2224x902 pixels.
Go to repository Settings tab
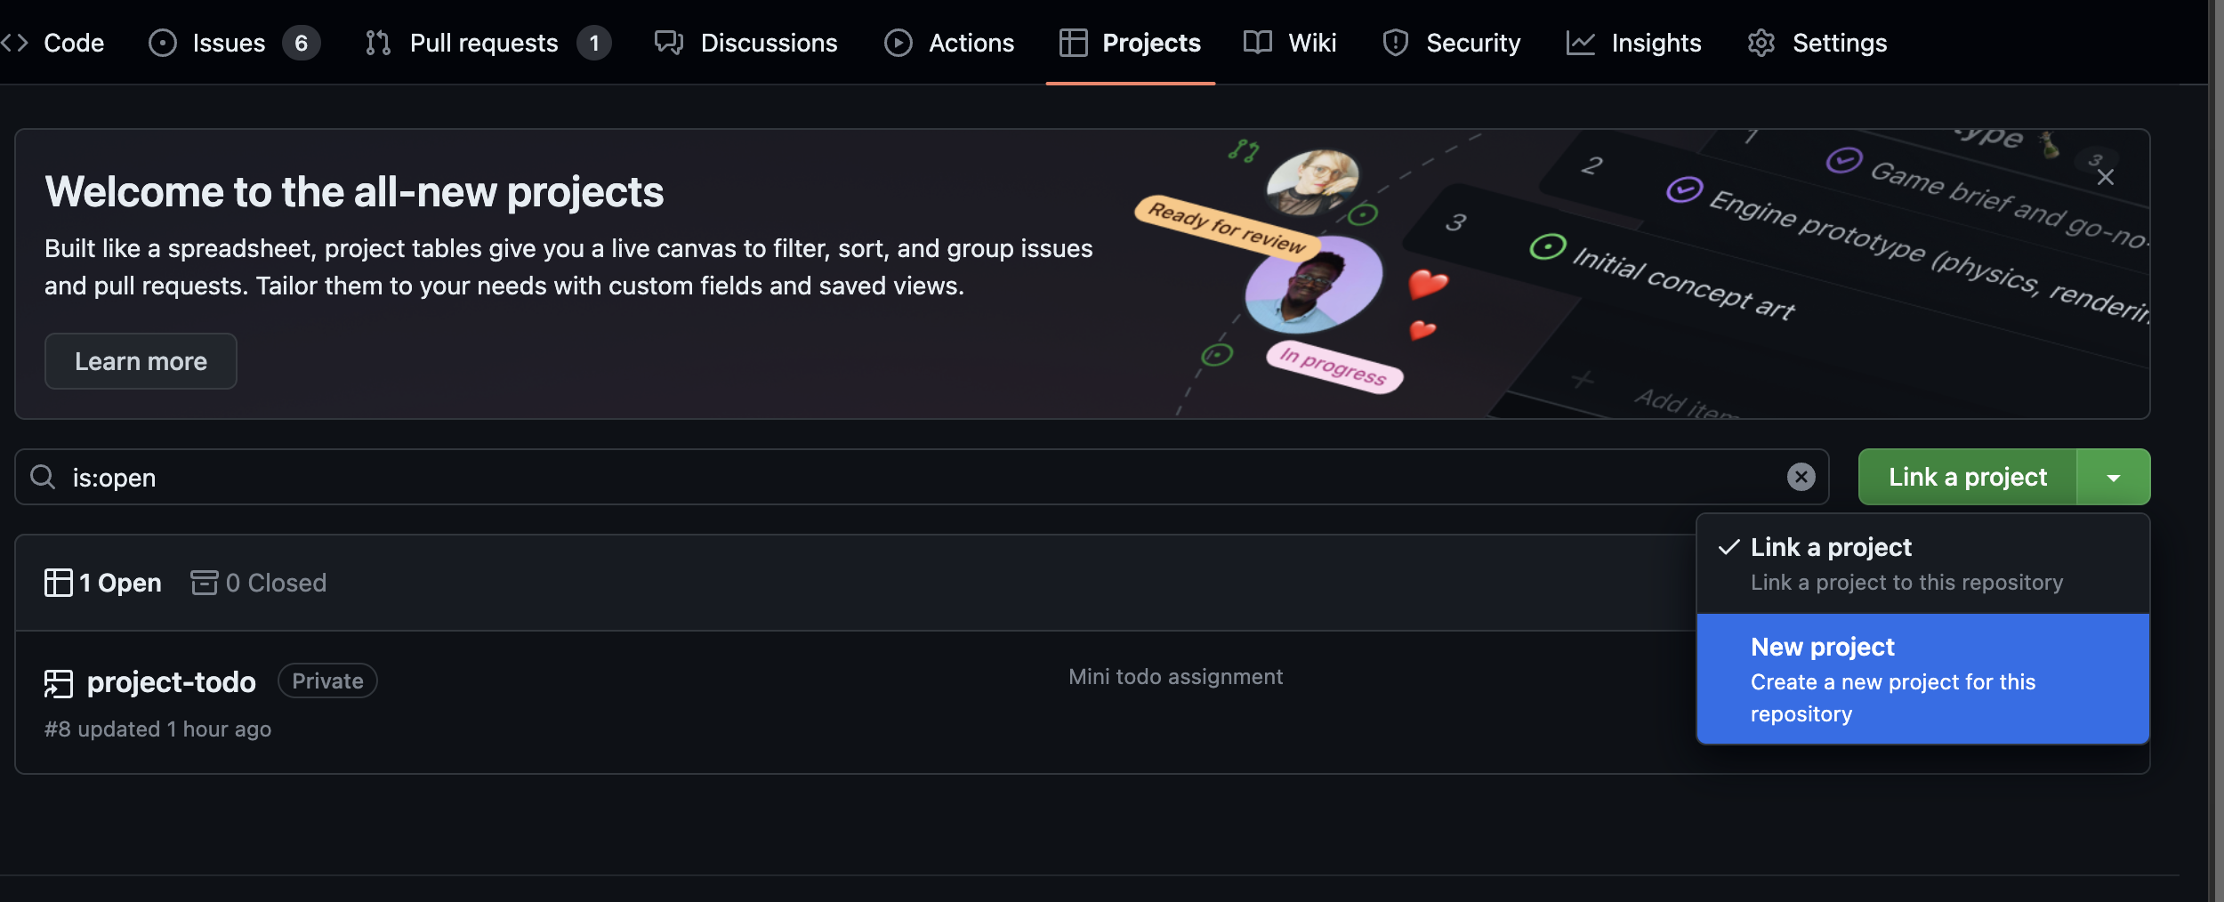(x=1817, y=43)
